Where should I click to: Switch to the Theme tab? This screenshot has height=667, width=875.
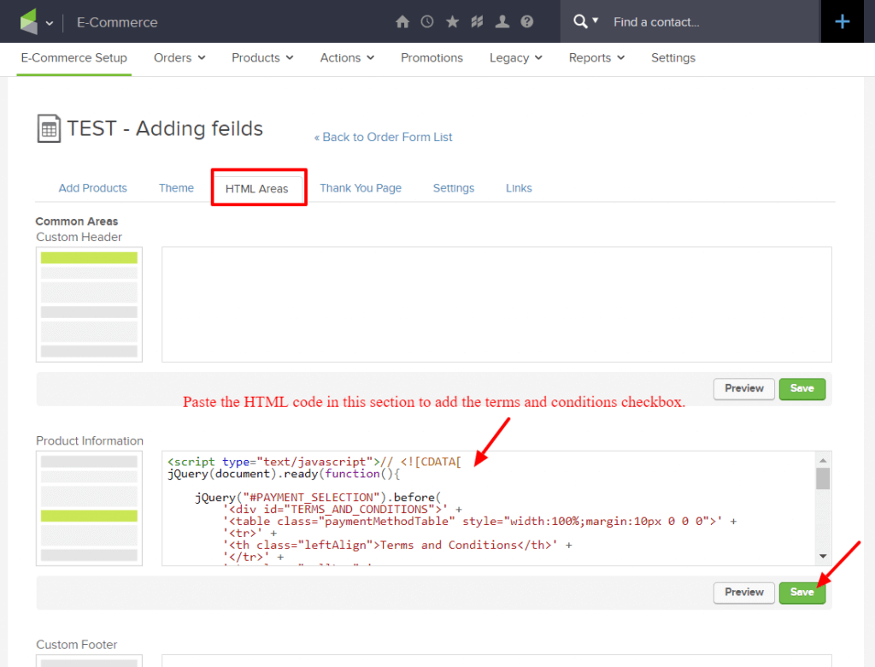[x=176, y=188]
